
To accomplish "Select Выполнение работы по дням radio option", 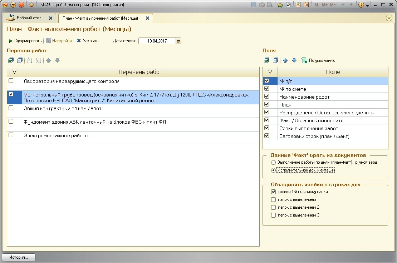I will (274, 162).
